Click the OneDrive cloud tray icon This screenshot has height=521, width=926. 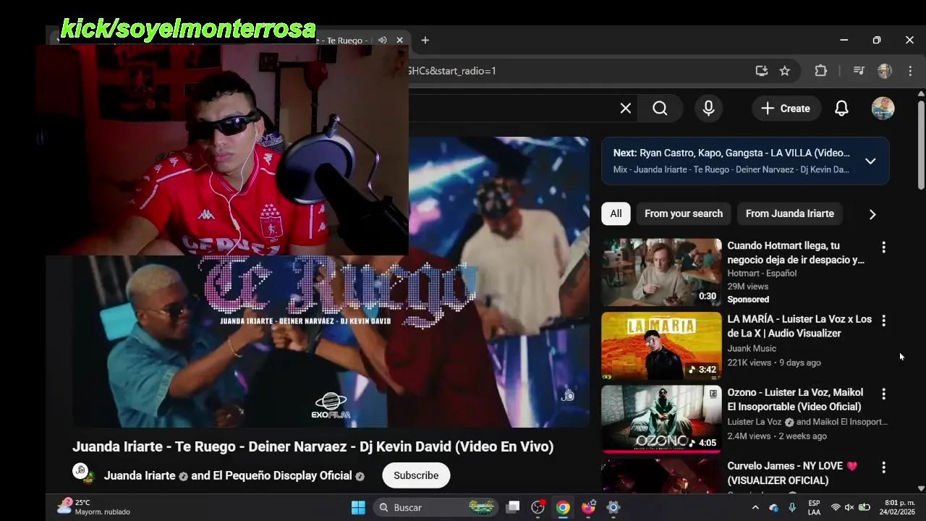tap(774, 507)
